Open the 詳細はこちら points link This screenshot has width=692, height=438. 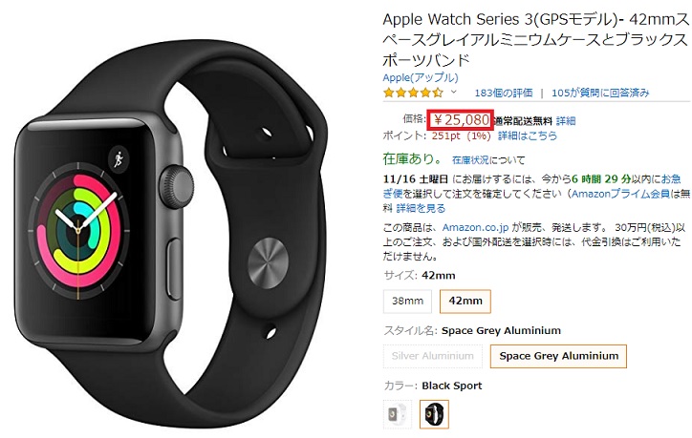point(528,136)
